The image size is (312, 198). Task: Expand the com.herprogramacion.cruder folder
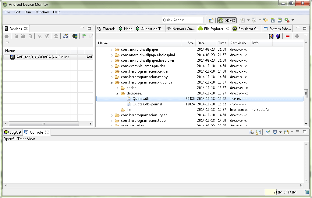(x=112, y=72)
